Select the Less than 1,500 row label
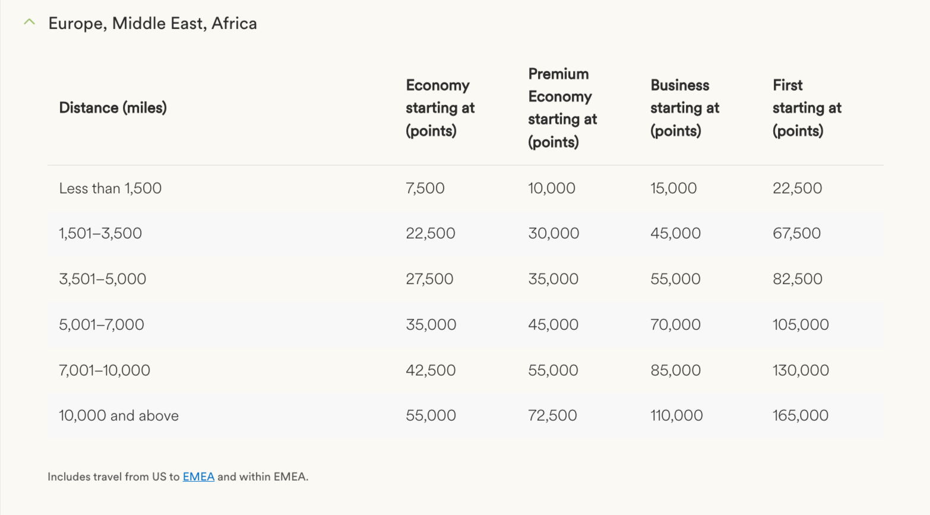Viewport: 930px width, 515px height. 110,189
